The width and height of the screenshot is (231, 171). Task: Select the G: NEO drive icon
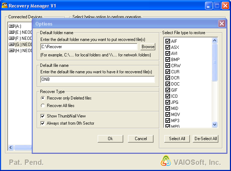coord(12,44)
